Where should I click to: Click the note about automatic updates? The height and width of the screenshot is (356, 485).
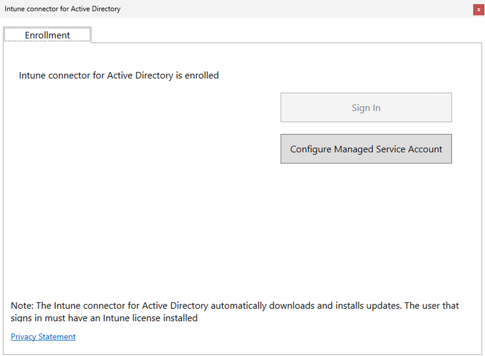235,305
